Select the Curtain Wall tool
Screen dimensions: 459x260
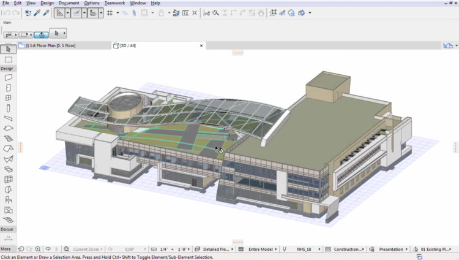(x=8, y=179)
